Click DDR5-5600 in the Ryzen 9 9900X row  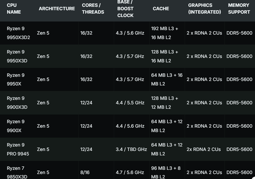pyautogui.click(x=239, y=126)
